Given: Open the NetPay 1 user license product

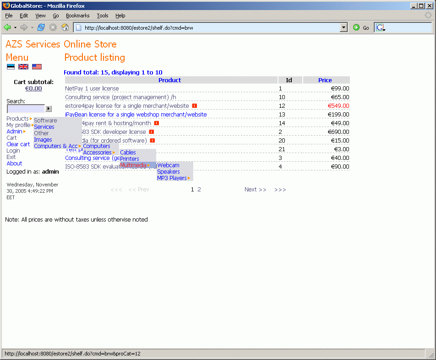Looking at the screenshot, I should [92, 89].
